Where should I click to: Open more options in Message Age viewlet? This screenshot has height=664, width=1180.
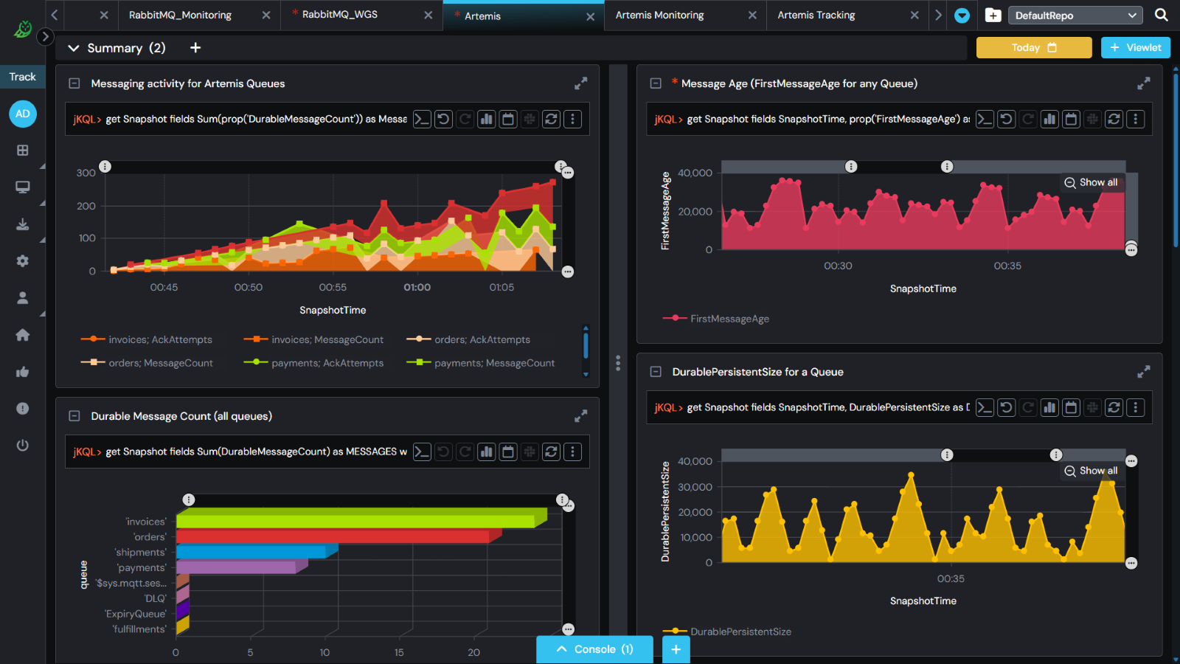click(1136, 119)
